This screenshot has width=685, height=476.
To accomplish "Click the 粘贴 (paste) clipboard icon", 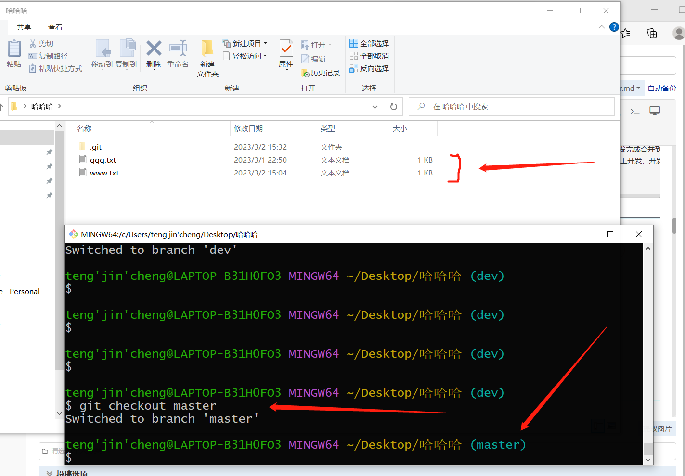I will (14, 49).
